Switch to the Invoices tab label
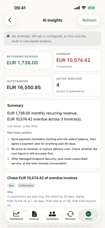Image resolution: width=105 pixels, height=228 pixels. (34, 219)
